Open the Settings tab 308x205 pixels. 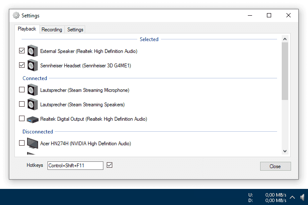pos(75,30)
